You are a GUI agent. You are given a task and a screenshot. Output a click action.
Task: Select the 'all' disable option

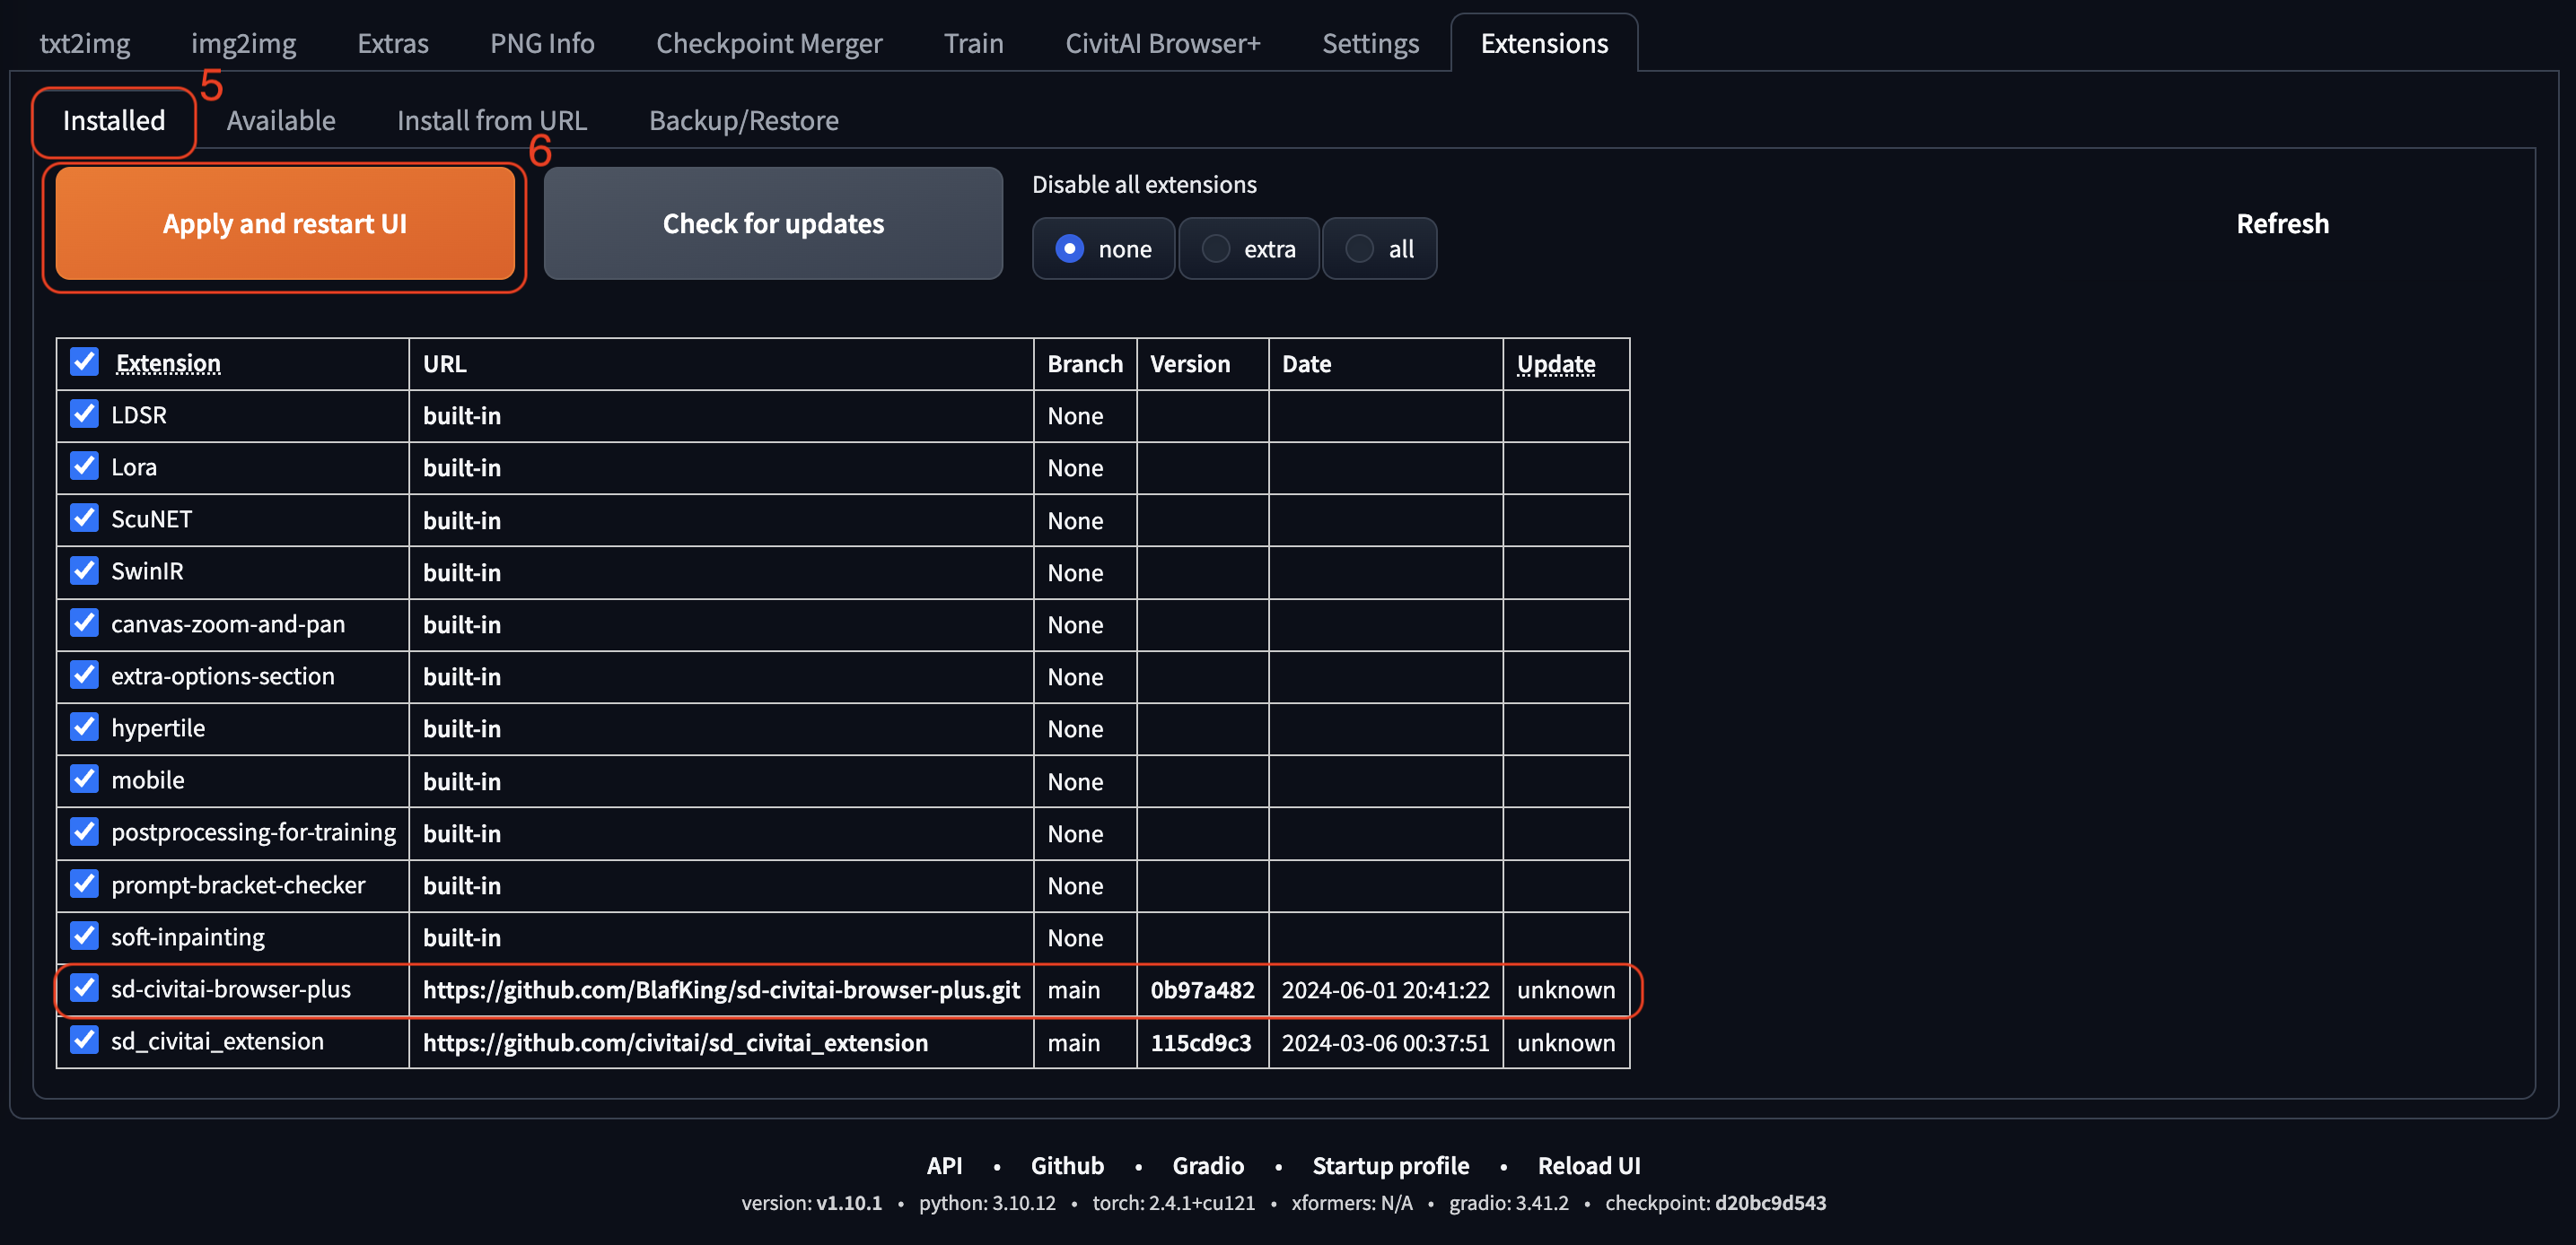[x=1359, y=248]
